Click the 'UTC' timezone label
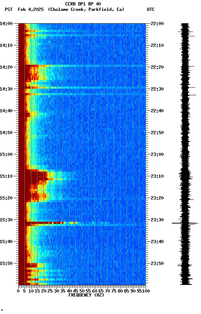 [151, 9]
